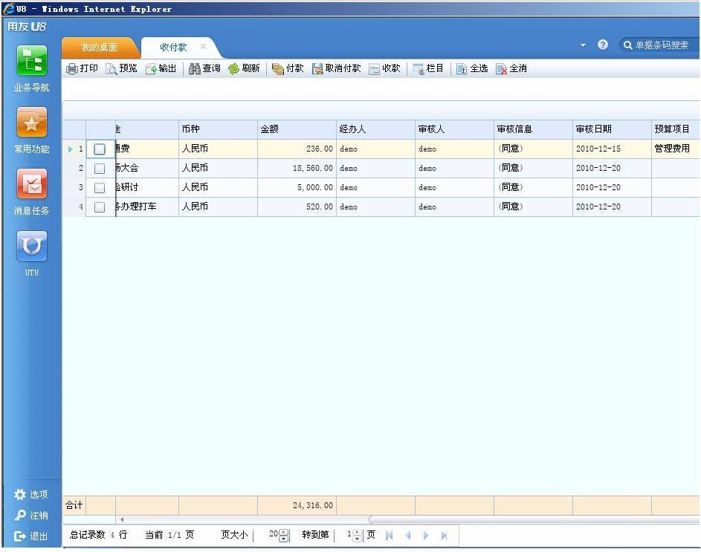Click the 审核信息 column header
This screenshot has width=701, height=552.
[533, 129]
